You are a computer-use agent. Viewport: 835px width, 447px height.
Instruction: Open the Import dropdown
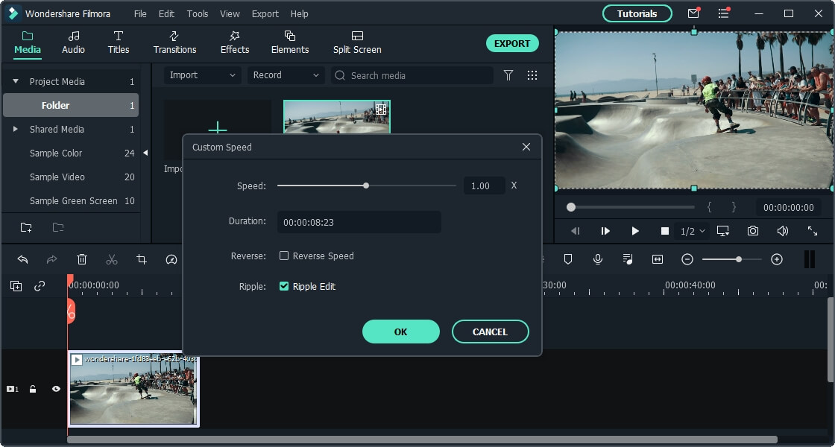tap(202, 75)
